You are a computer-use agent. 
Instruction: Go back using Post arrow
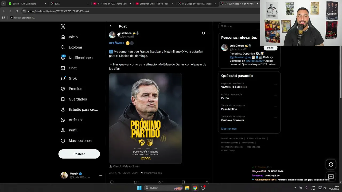111,26
